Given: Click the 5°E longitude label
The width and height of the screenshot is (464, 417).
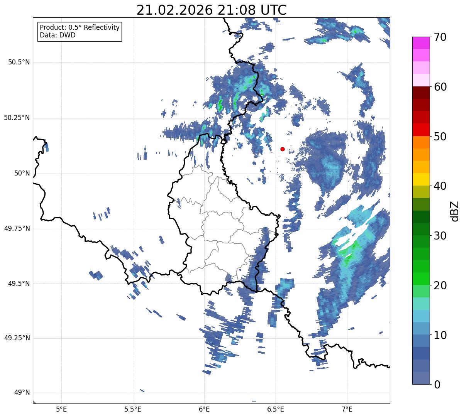Looking at the screenshot, I should point(61,409).
